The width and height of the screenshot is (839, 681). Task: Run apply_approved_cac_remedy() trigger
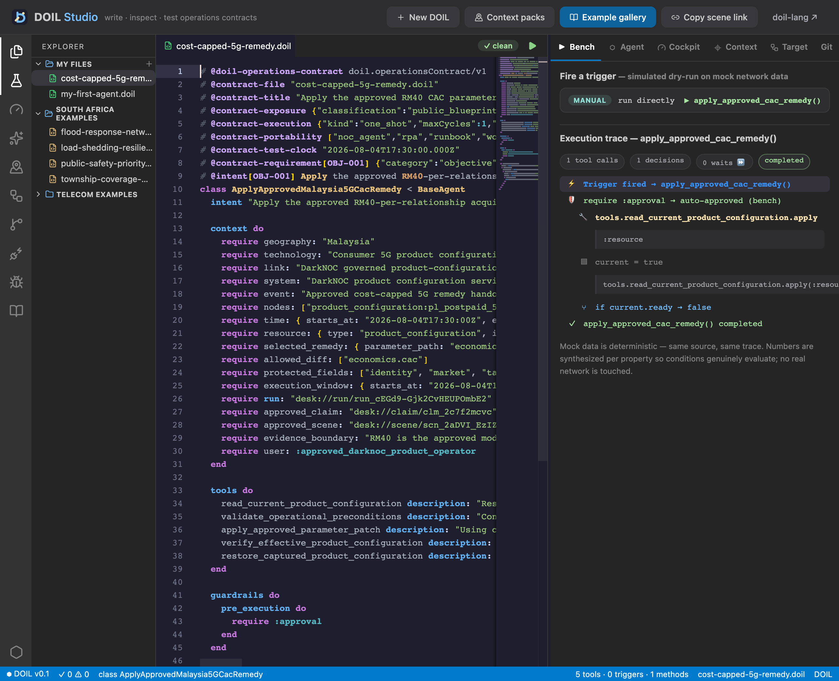(752, 101)
